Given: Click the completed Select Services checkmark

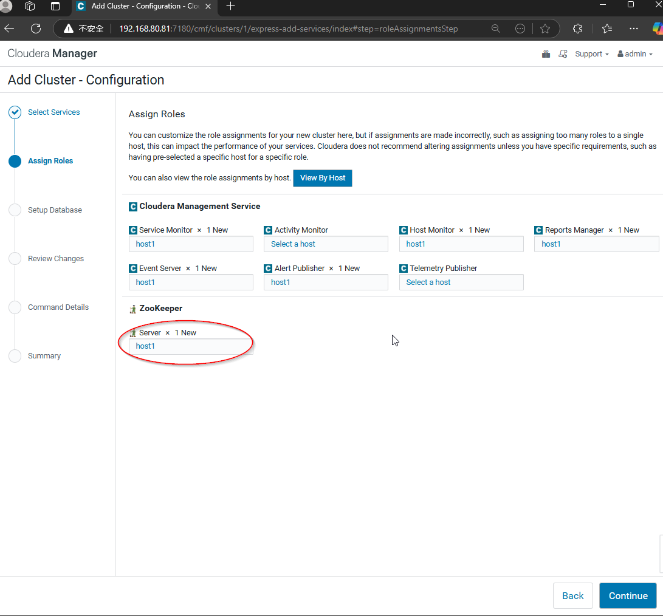Looking at the screenshot, I should coord(15,112).
